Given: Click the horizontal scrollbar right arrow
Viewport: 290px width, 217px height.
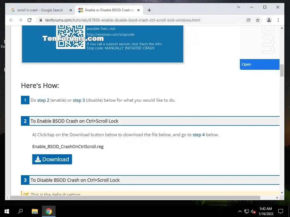Looking at the screenshot, I should pos(277,198).
